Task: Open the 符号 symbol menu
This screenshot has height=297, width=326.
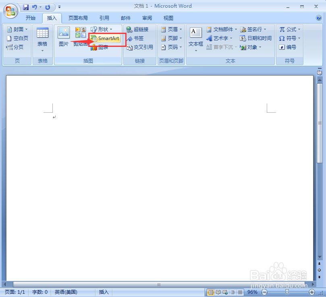Action: pos(290,38)
